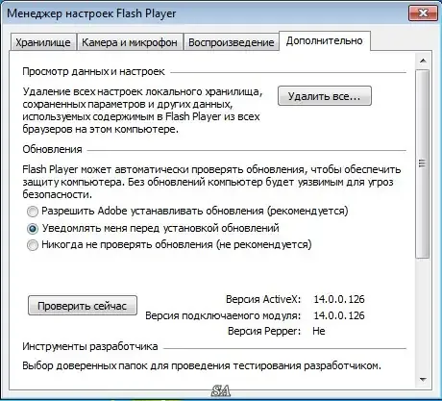Open the Камера и микрофон tab
The height and width of the screenshot is (401, 442).
coord(130,42)
